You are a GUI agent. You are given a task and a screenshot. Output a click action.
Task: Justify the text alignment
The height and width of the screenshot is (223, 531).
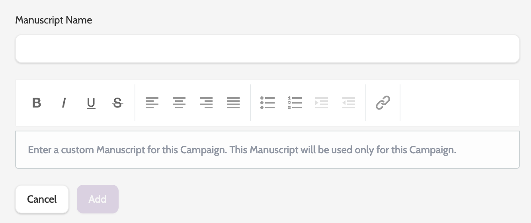click(233, 103)
